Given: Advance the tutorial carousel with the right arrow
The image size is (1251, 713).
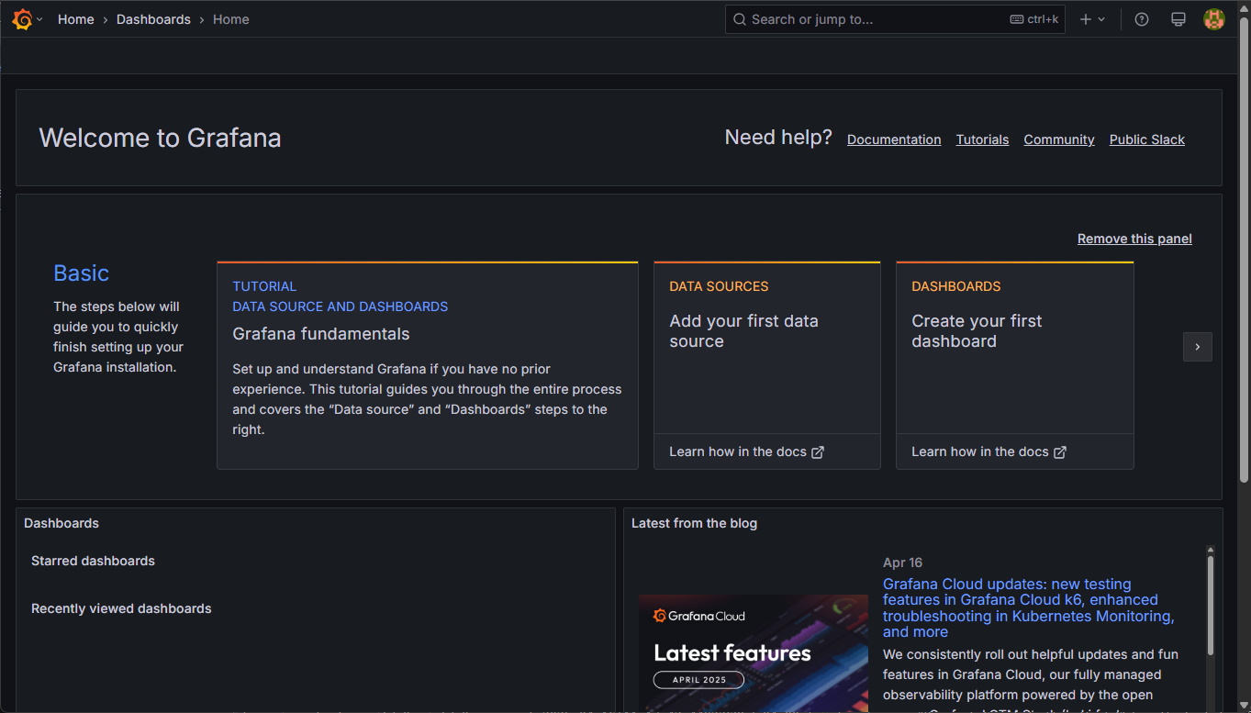Looking at the screenshot, I should coord(1197,347).
